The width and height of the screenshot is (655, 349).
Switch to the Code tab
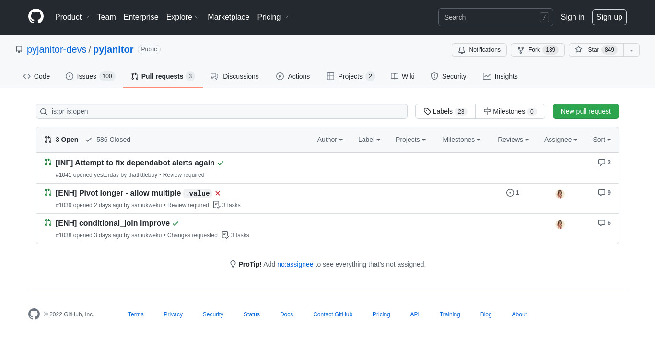tap(36, 76)
